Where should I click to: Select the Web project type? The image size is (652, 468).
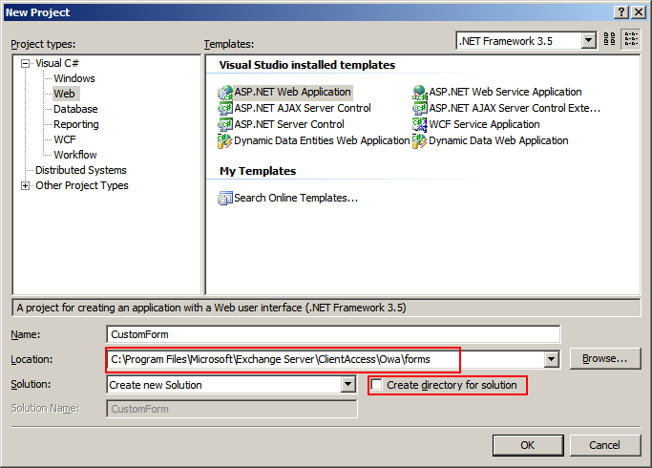click(65, 94)
